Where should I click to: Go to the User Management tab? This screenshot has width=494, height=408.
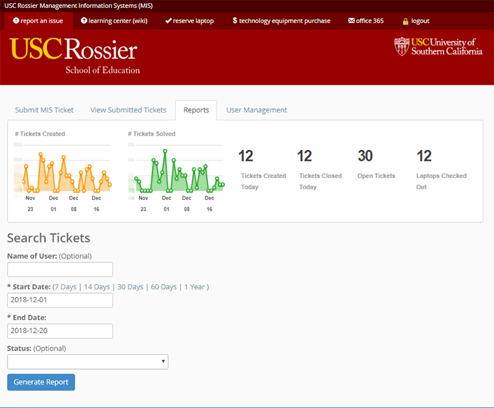pos(256,110)
